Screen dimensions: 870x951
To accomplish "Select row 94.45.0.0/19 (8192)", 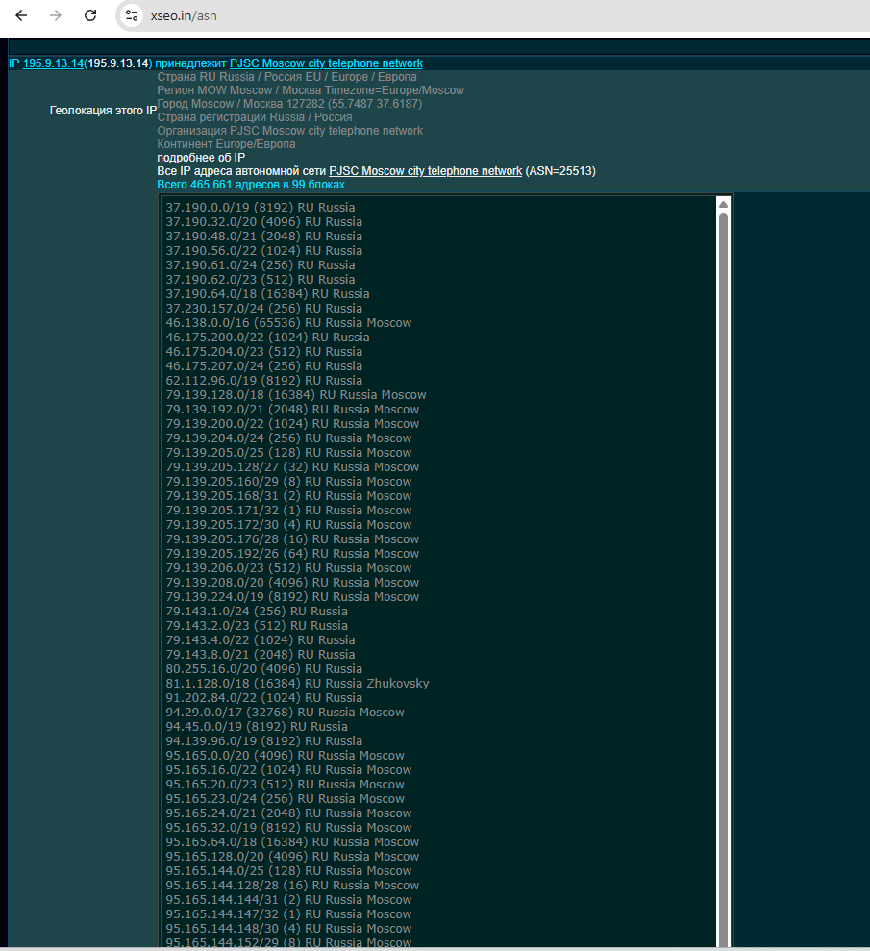I will (x=257, y=727).
